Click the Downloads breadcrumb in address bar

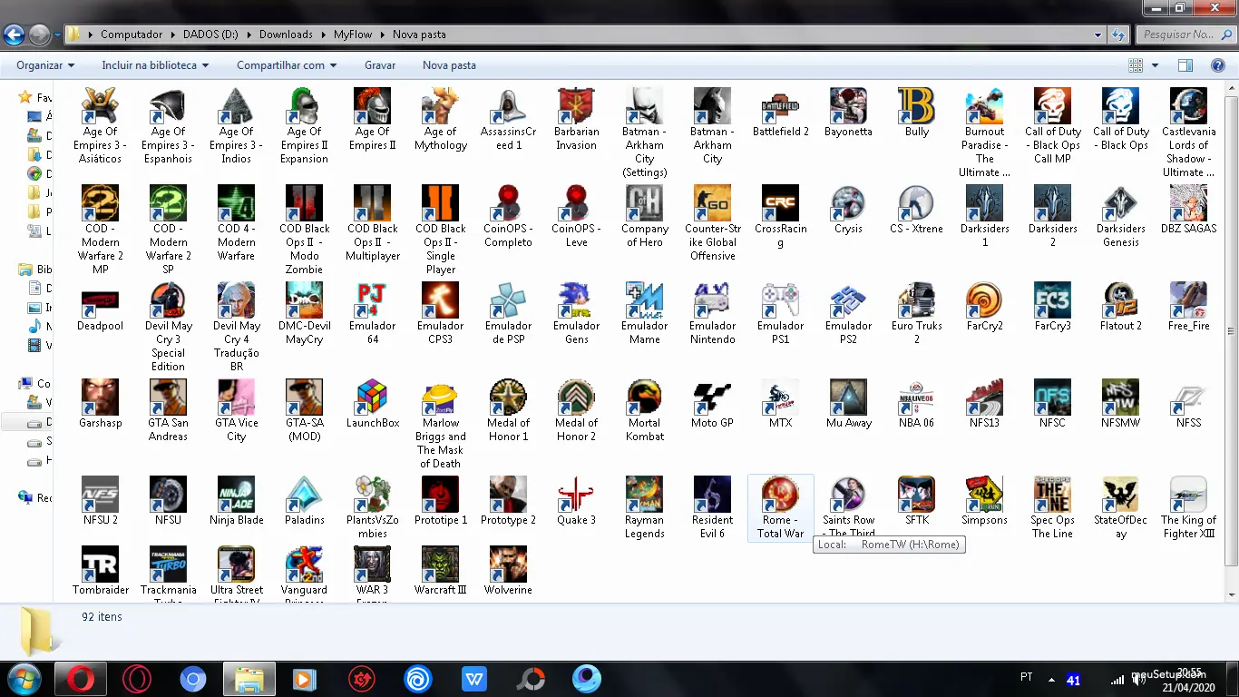286,34
